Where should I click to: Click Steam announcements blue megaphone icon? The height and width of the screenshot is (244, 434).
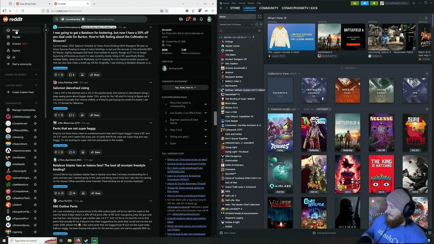[x=364, y=3]
